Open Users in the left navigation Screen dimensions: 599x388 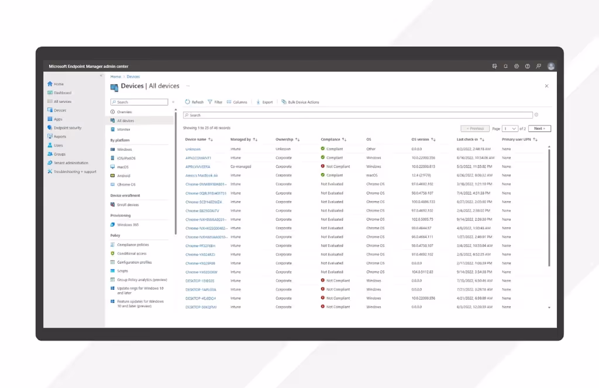55,145
